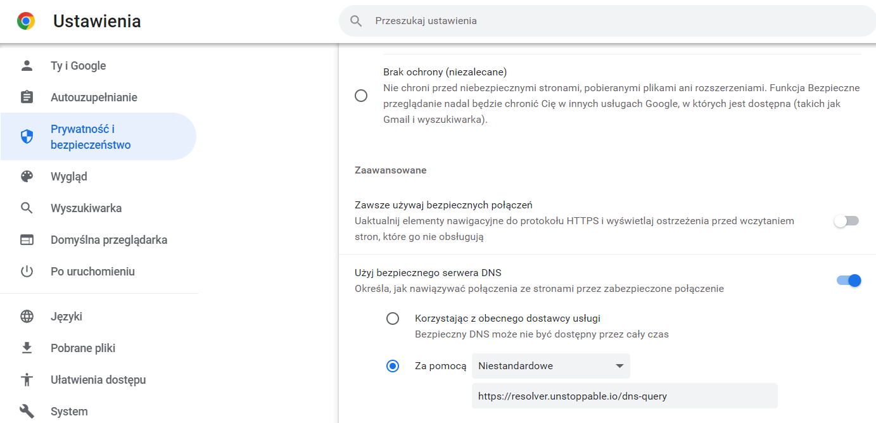Screen dimensions: 876x423
Task: Select the Za pomocą radio button
Action: click(x=393, y=366)
